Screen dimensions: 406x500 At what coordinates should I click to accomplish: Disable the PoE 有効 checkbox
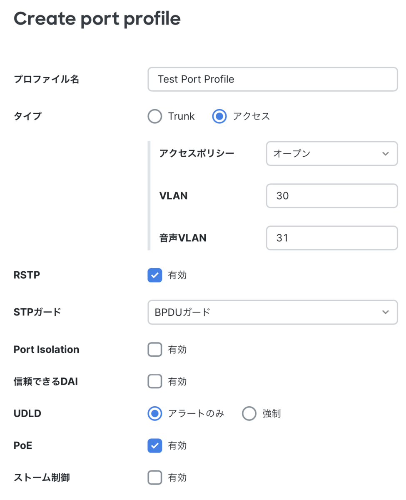click(x=155, y=446)
